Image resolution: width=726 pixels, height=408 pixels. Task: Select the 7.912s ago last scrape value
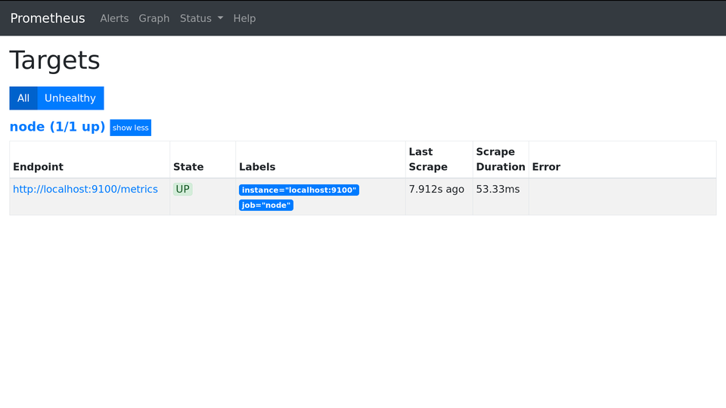(436, 189)
